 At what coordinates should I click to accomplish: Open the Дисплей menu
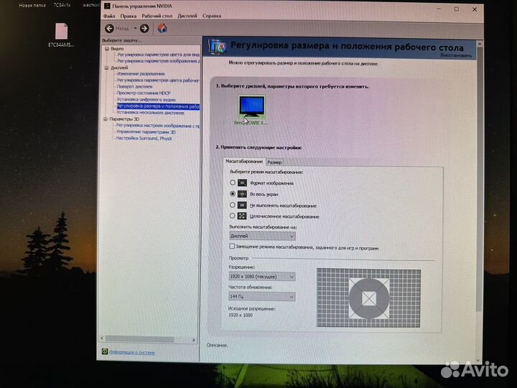click(x=187, y=16)
